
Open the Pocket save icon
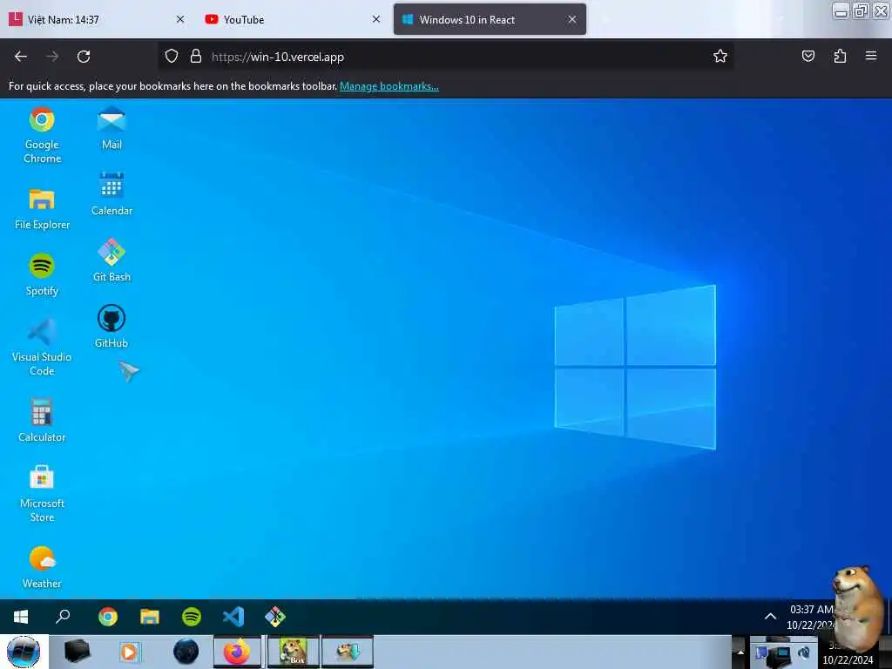tap(808, 57)
